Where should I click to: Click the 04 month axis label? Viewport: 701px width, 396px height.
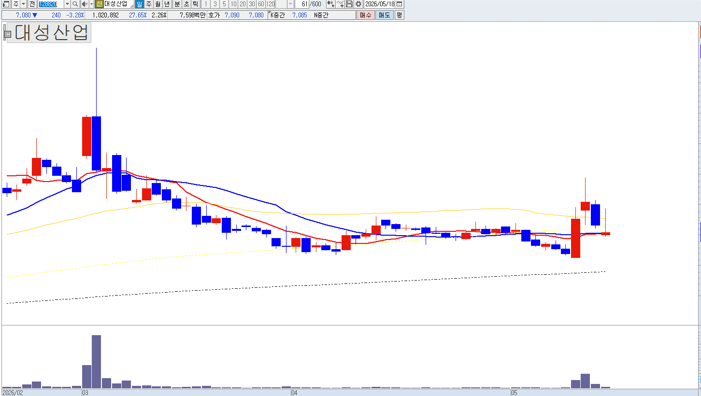(x=294, y=393)
